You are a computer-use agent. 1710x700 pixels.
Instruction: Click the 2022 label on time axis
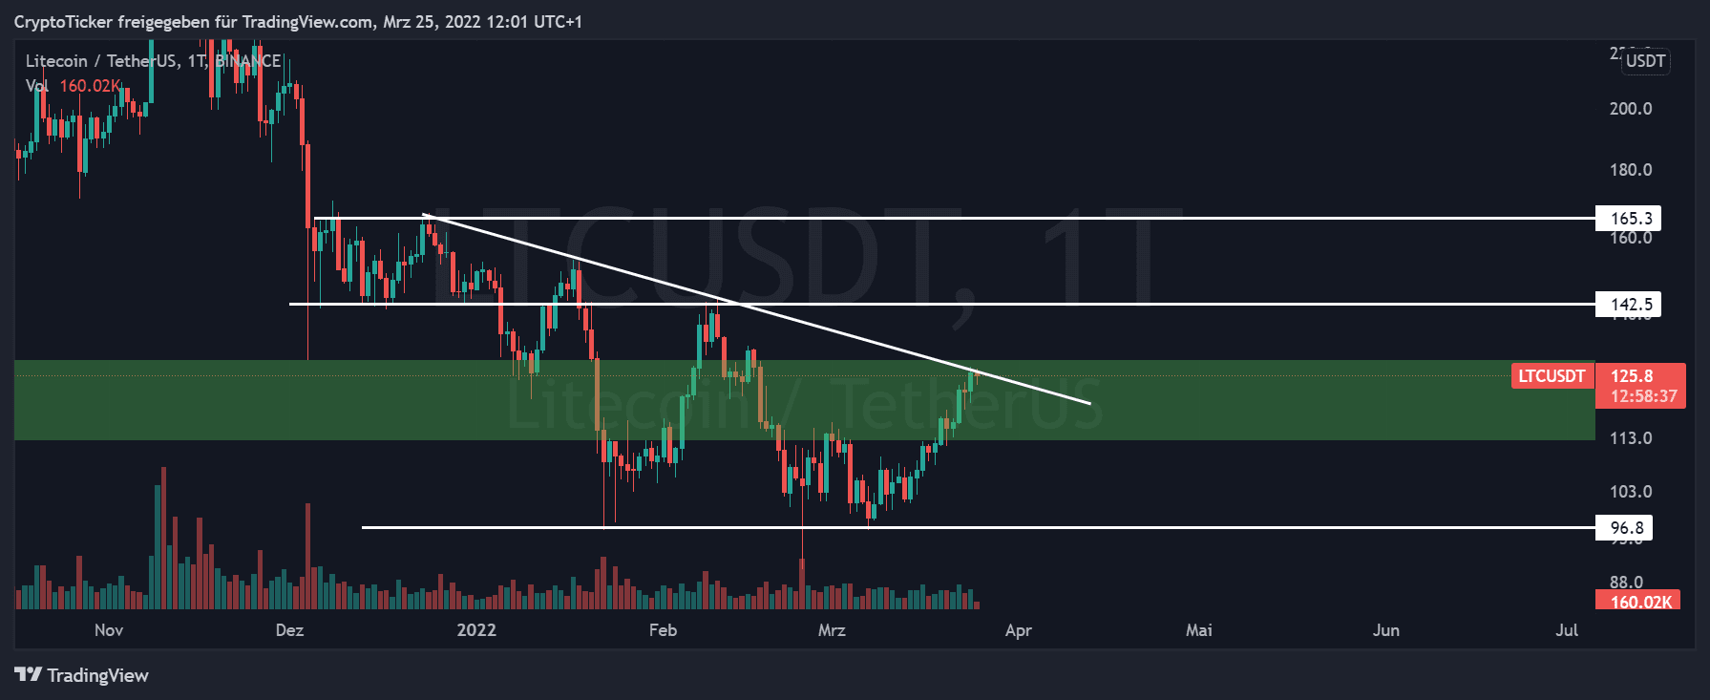pyautogui.click(x=476, y=630)
